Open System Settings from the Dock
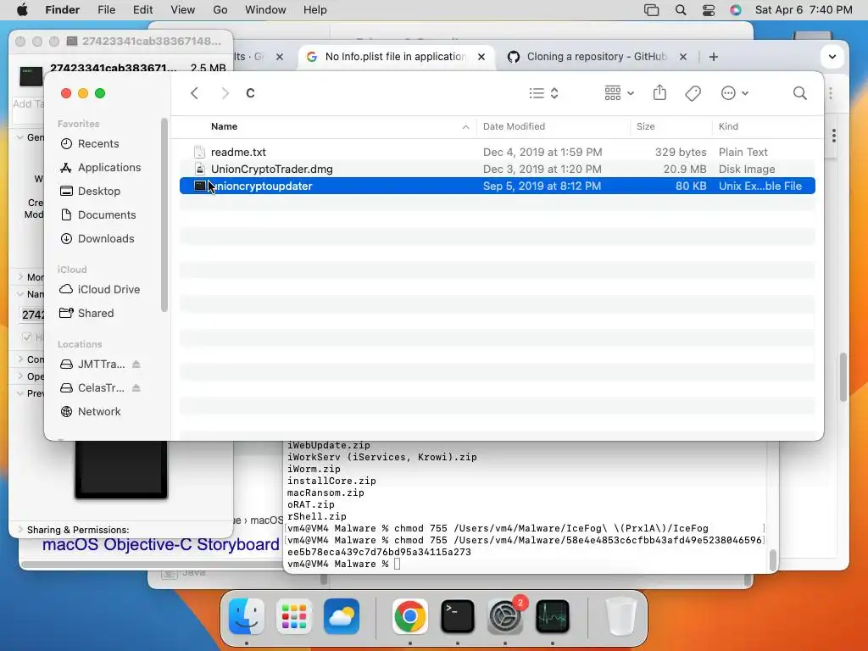Viewport: 868px width, 651px height. pyautogui.click(x=505, y=616)
